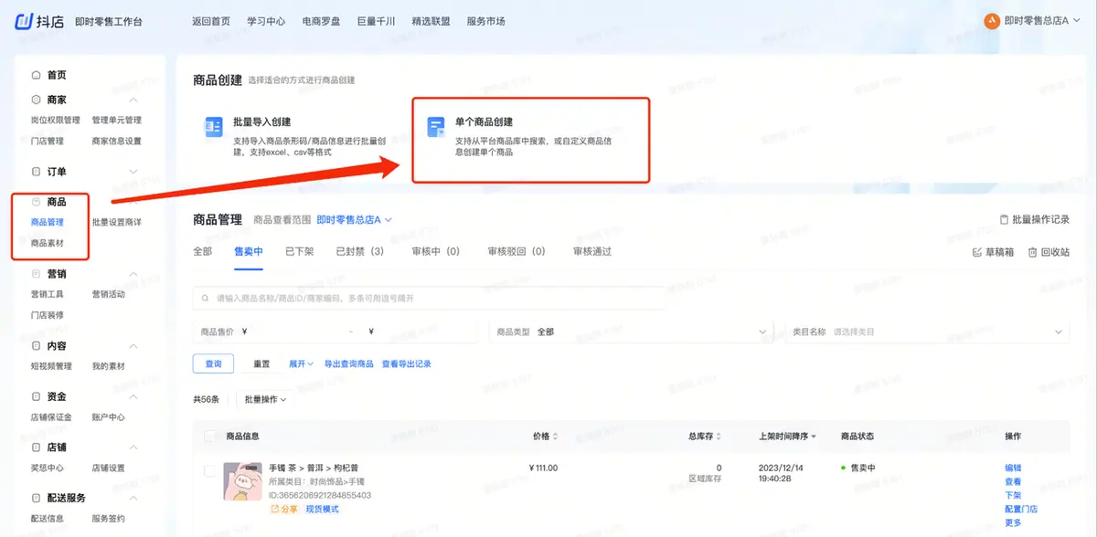Screen dimensions: 1097x537
Task: Switch to the 已封禁 (3) tab
Action: 359,251
